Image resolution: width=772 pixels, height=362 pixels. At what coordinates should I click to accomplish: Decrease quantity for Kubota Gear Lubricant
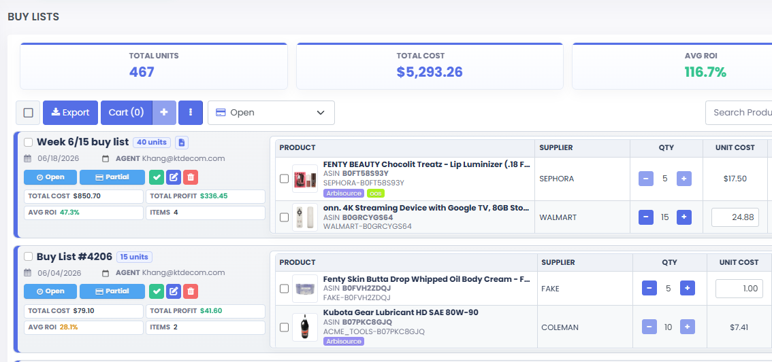coord(649,327)
